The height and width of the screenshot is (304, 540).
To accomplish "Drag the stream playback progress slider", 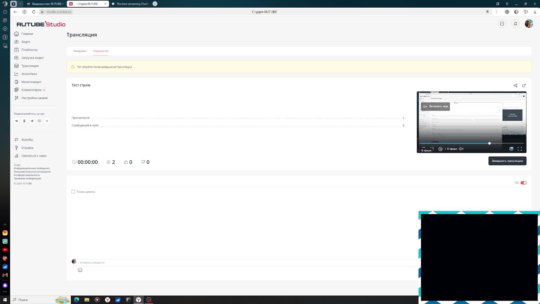I will coord(490,143).
